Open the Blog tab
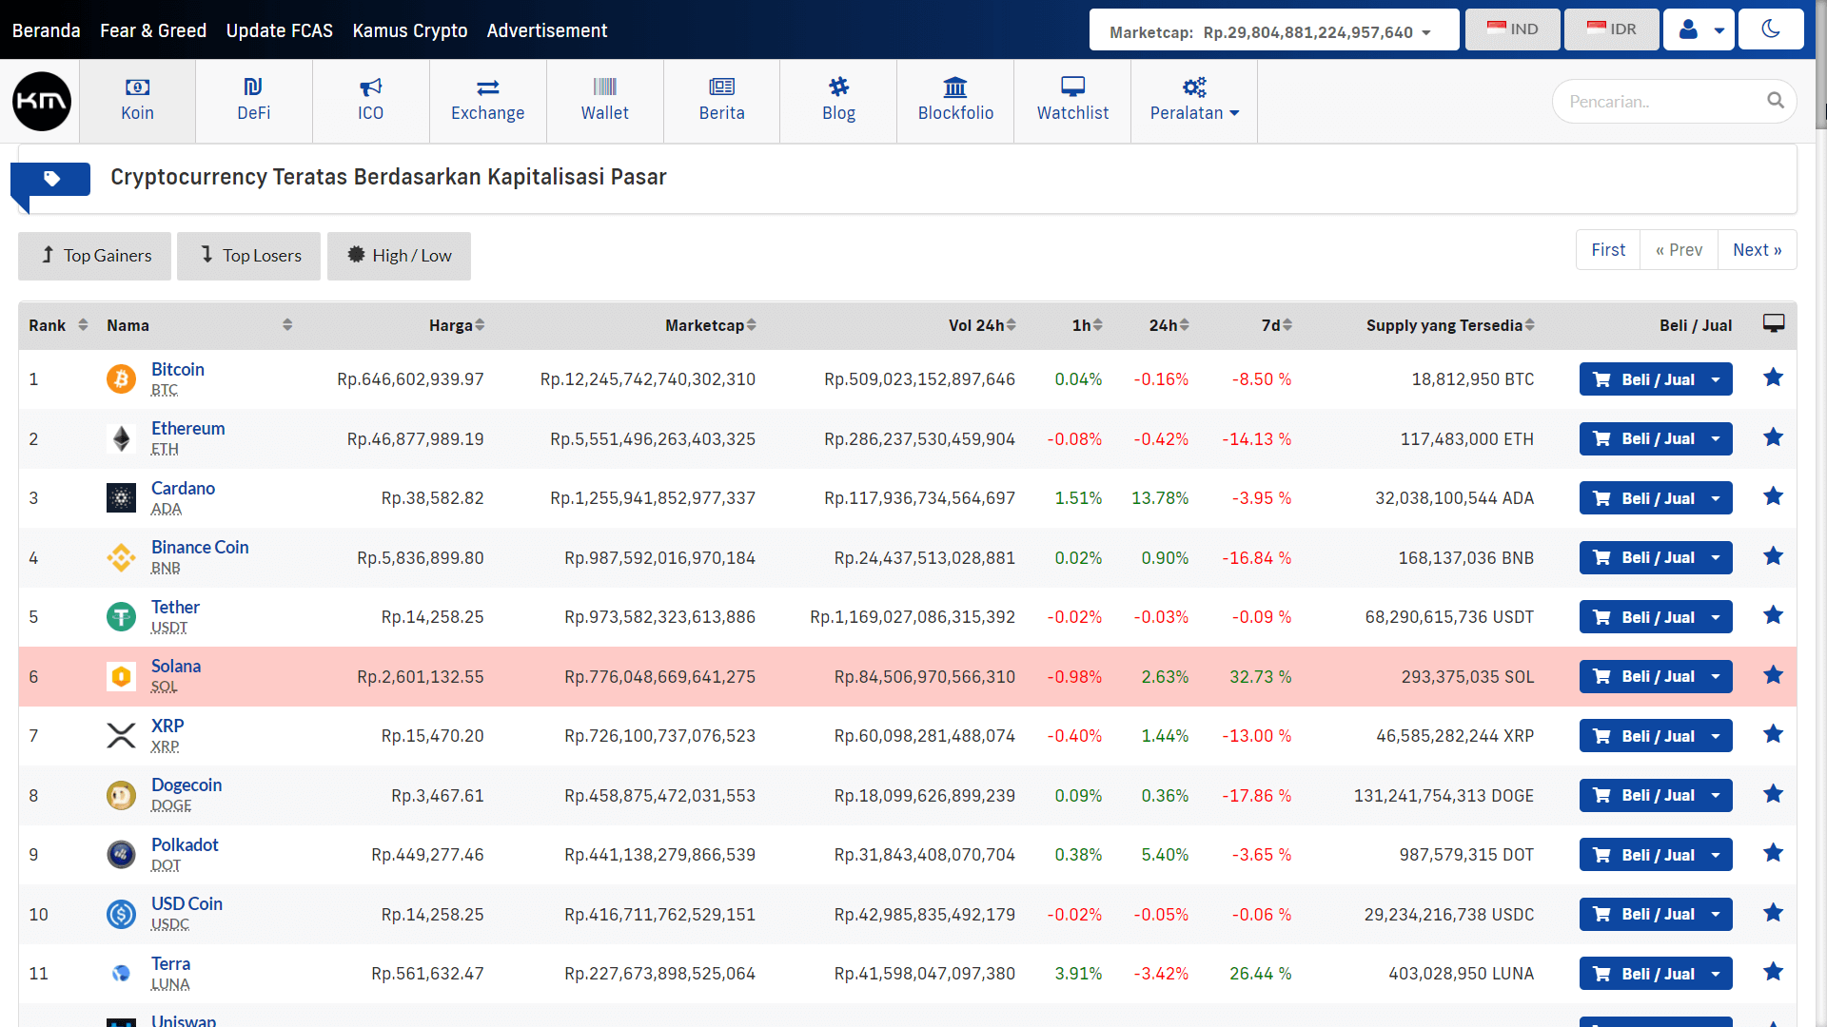 tap(838, 102)
